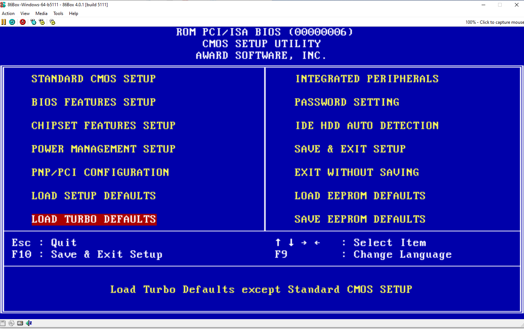Select SAVE & EXIT SETUP menu entry

(350, 149)
